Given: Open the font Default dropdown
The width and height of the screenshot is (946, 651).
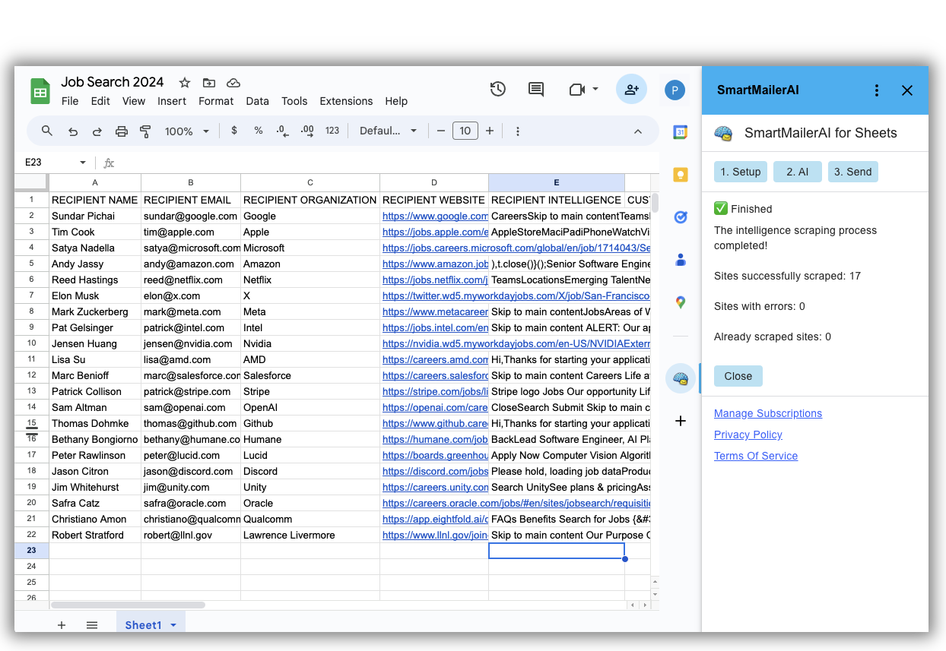Looking at the screenshot, I should pyautogui.click(x=388, y=131).
